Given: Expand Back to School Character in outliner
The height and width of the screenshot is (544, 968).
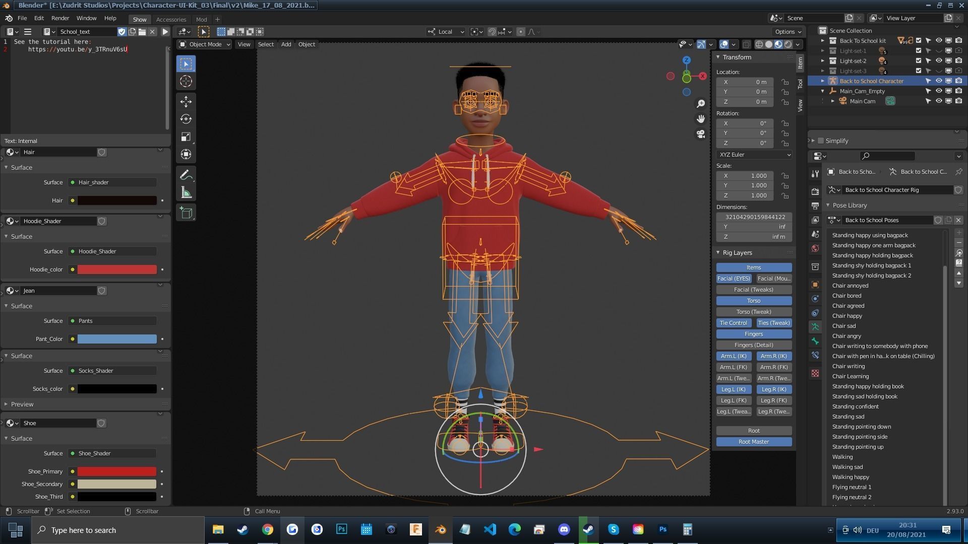Looking at the screenshot, I should [x=823, y=81].
